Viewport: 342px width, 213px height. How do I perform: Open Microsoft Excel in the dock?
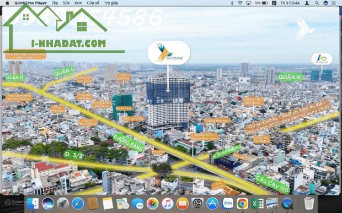(x=258, y=204)
